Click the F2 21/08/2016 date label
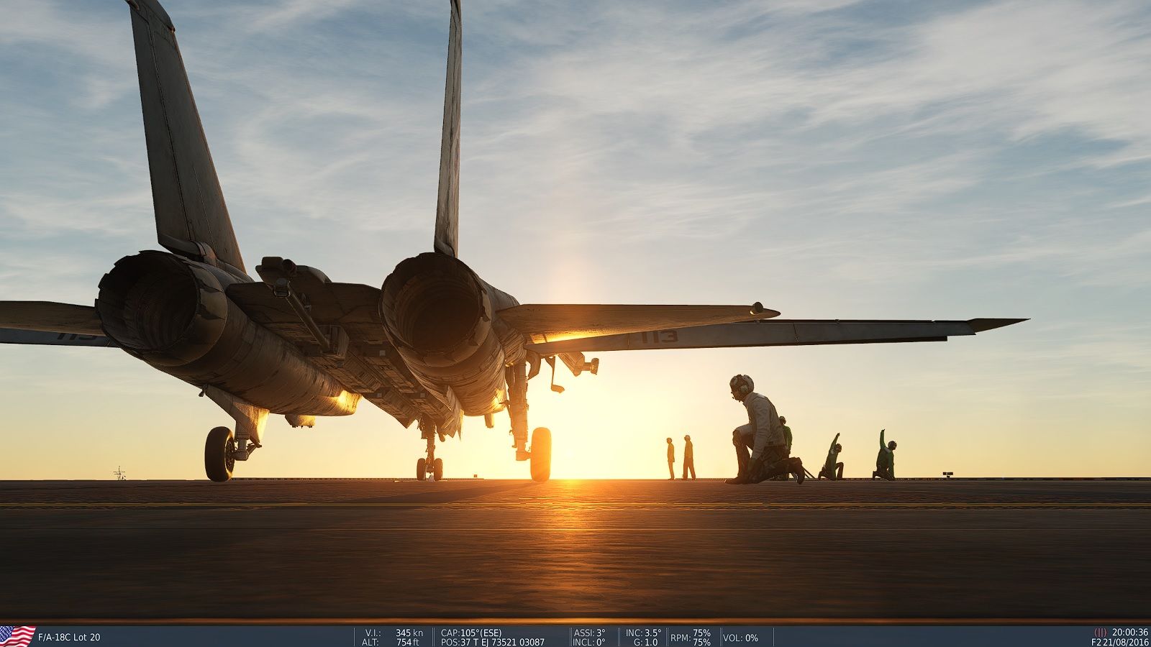Image resolution: width=1151 pixels, height=647 pixels. pyautogui.click(x=1119, y=642)
